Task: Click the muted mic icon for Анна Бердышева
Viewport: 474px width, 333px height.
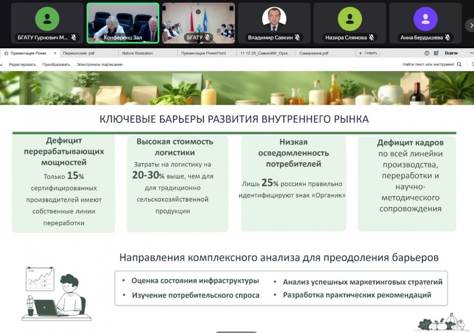Action: click(x=448, y=38)
